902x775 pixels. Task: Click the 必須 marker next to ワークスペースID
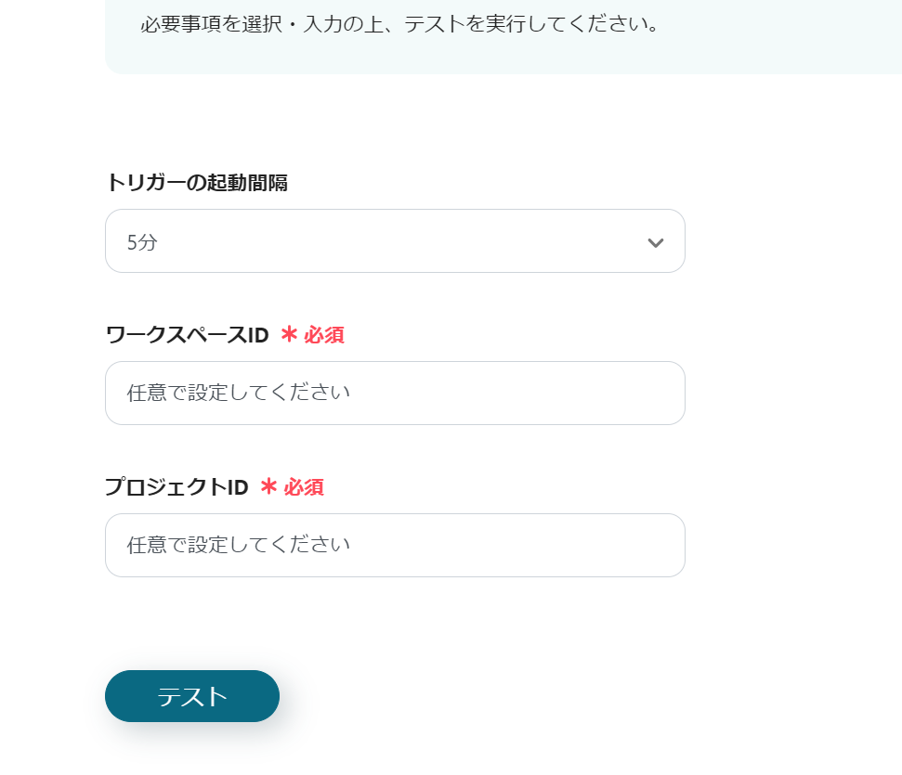(x=324, y=335)
